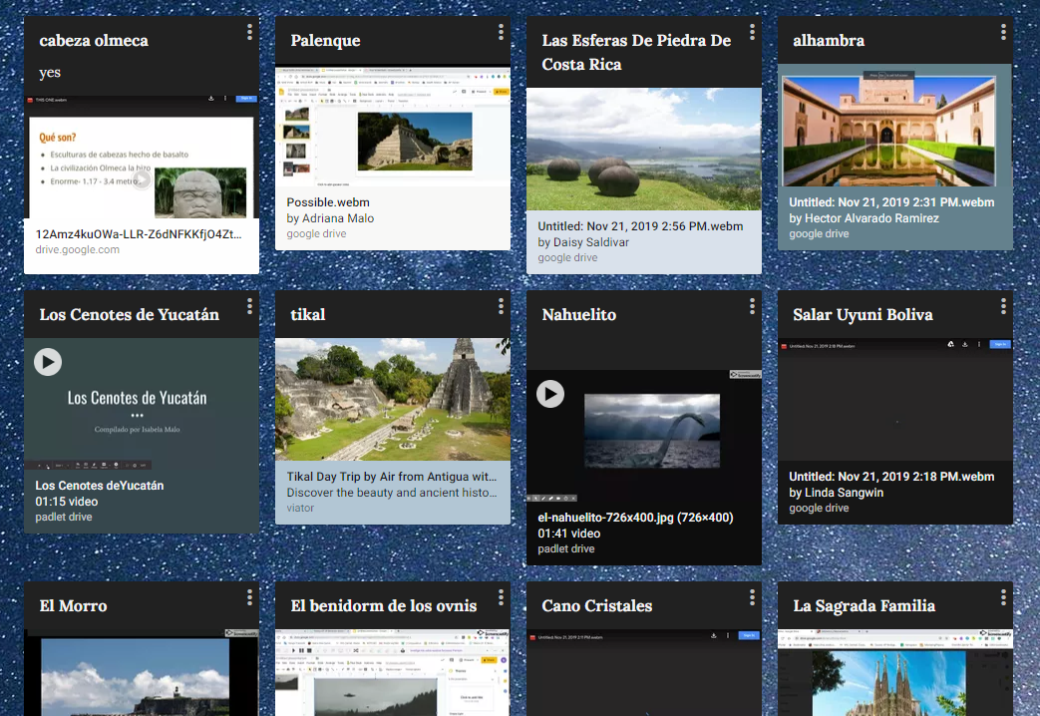Click the Sign in button in cabeza olmeca preview
Screen dimensions: 1040x716
pyautogui.click(x=246, y=98)
